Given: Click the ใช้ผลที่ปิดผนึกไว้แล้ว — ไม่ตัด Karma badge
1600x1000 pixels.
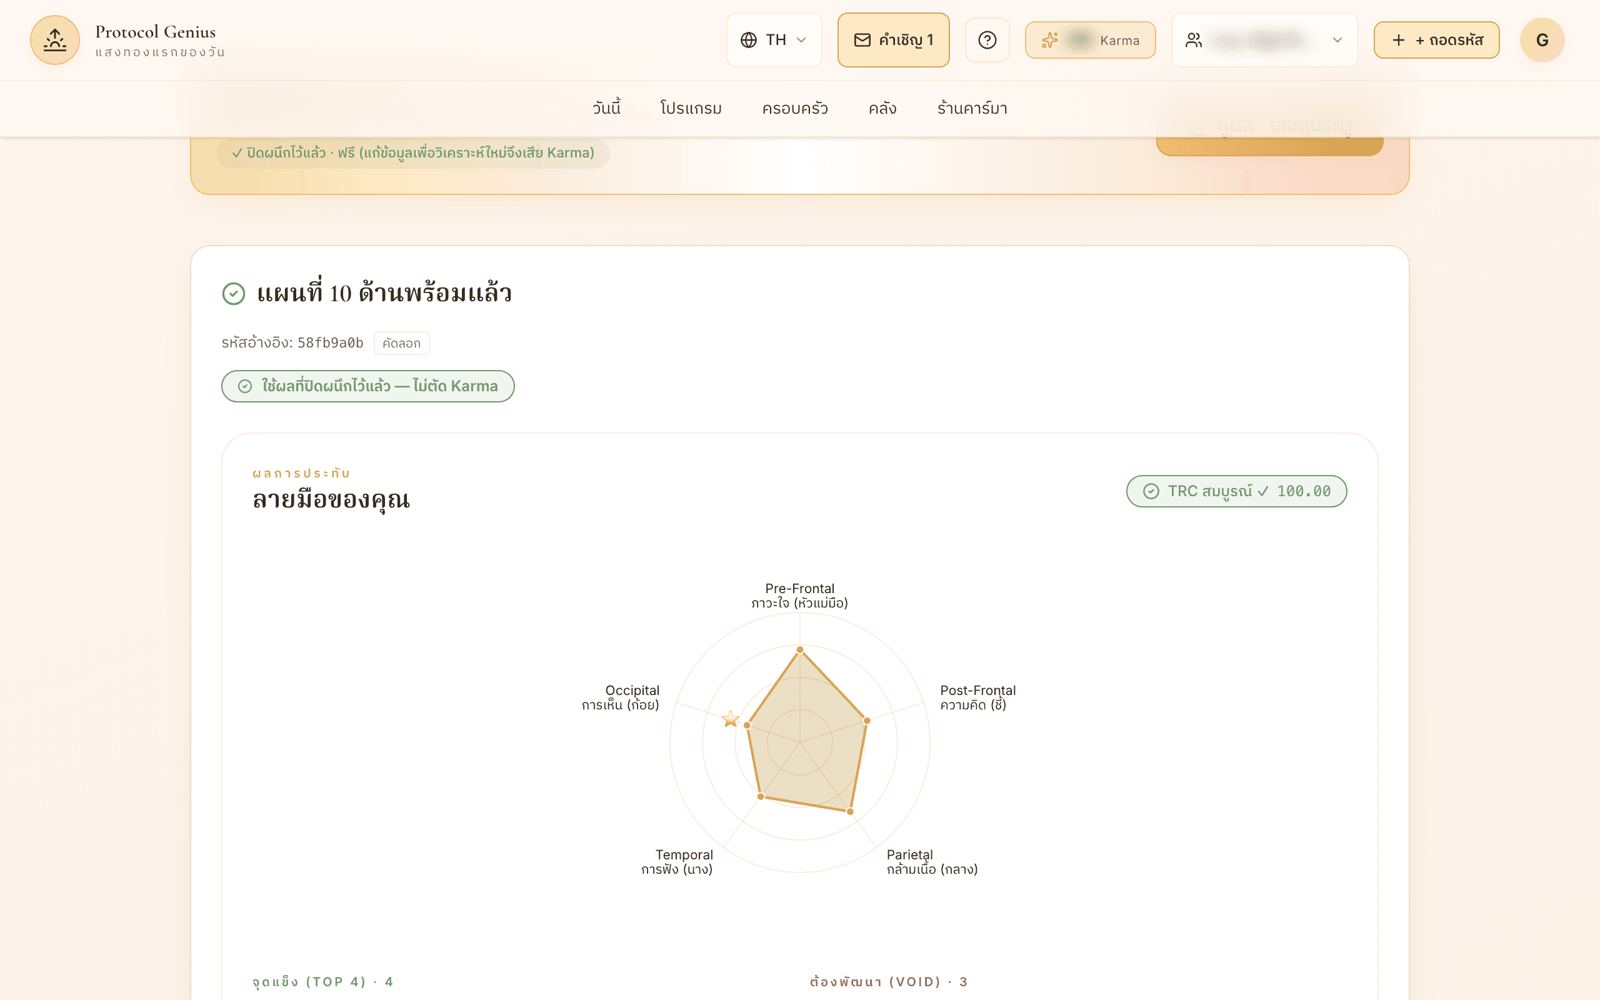Looking at the screenshot, I should (367, 386).
